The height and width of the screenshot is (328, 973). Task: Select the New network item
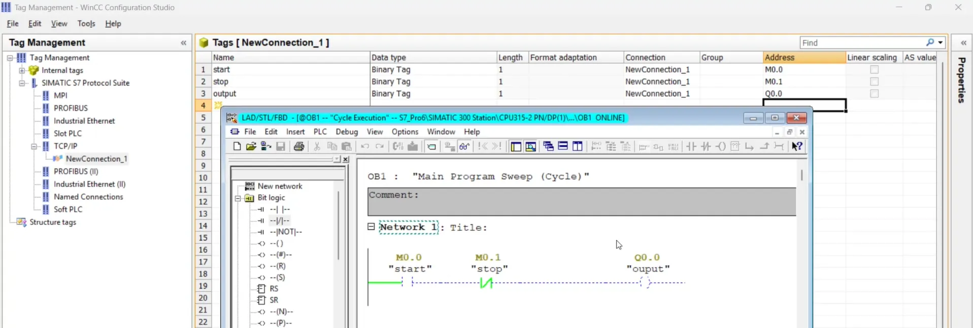(x=280, y=186)
